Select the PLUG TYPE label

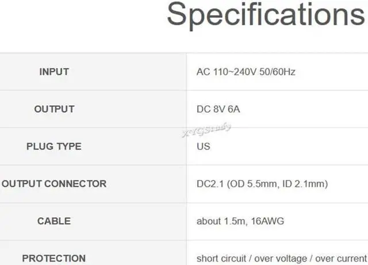54,147
